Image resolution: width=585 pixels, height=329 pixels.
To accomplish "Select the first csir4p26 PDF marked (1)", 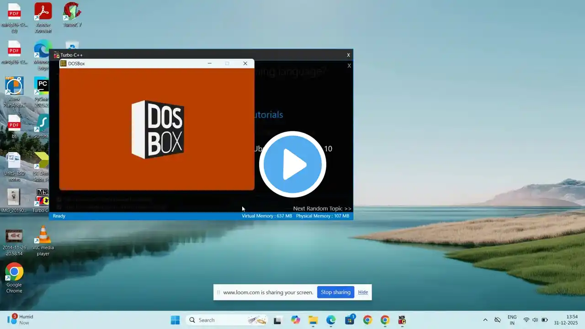I will (x=14, y=18).
